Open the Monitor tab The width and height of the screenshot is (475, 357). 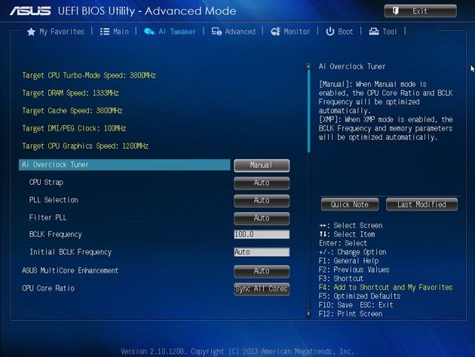point(290,32)
